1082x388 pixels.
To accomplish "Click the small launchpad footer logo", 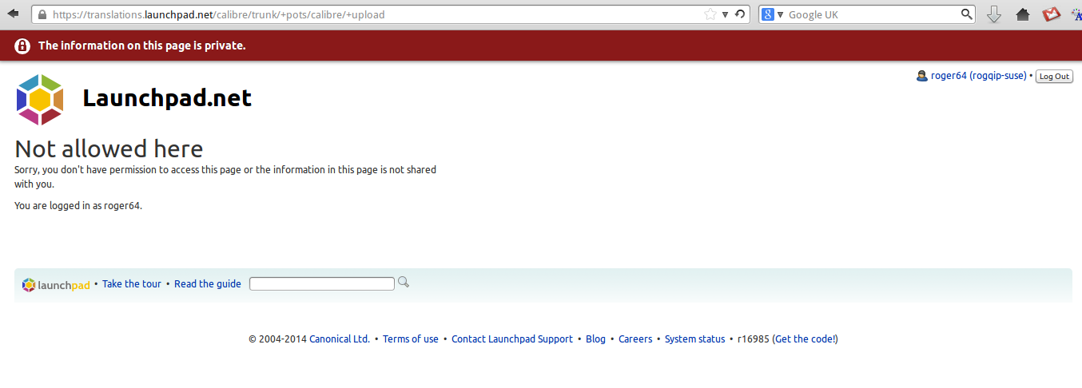I will pyautogui.click(x=56, y=285).
